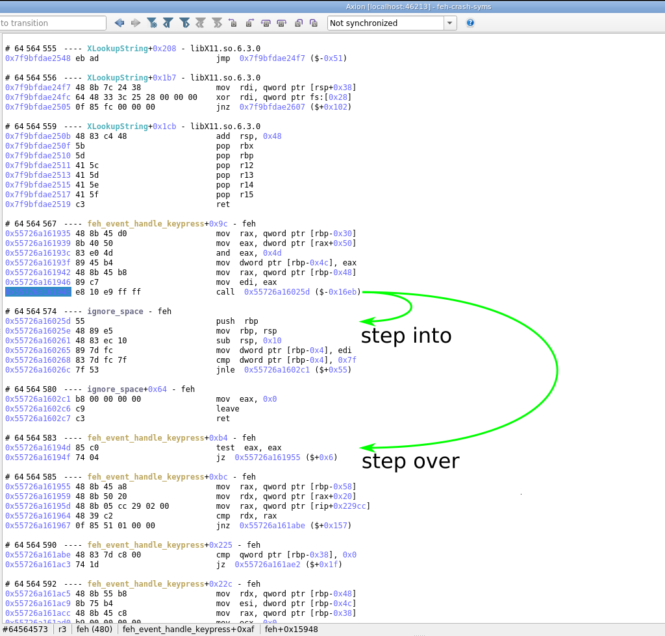The height and width of the screenshot is (636, 665).
Task: Click the grey forward navigation arrow
Action: click(136, 23)
